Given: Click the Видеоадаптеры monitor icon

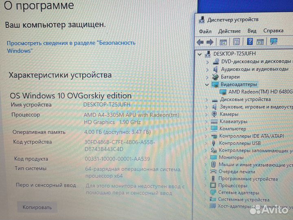Looking at the screenshot, I should point(215,85).
